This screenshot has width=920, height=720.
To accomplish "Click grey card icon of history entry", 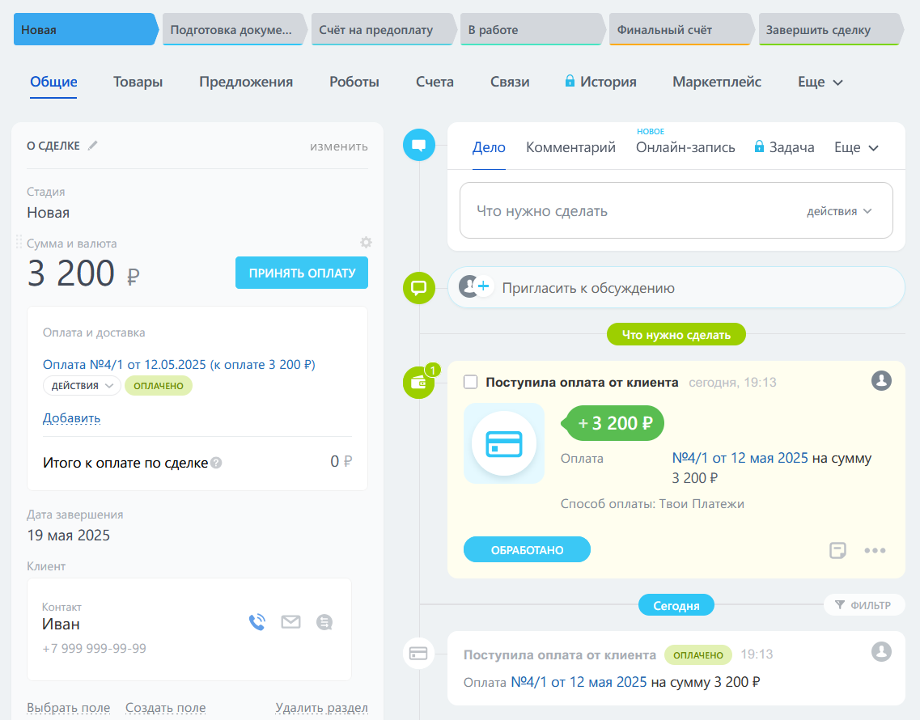I will pos(418,653).
